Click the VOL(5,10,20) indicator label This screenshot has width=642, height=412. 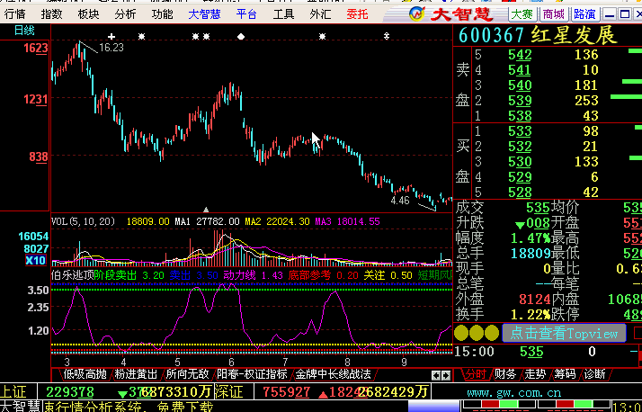pyautogui.click(x=83, y=221)
